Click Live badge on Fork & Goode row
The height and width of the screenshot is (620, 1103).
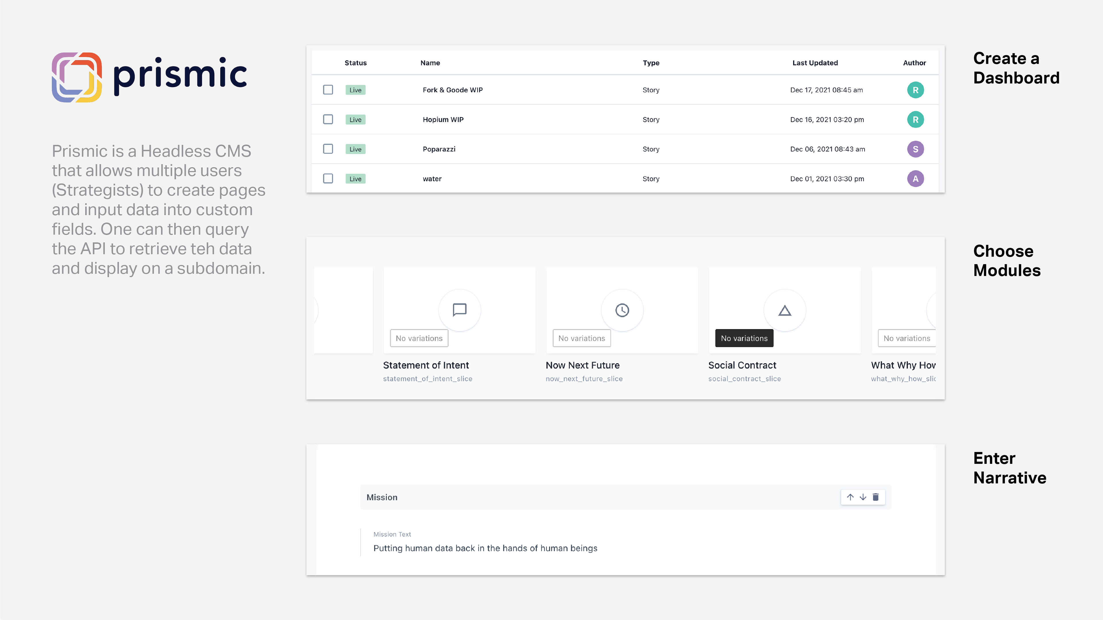point(355,90)
